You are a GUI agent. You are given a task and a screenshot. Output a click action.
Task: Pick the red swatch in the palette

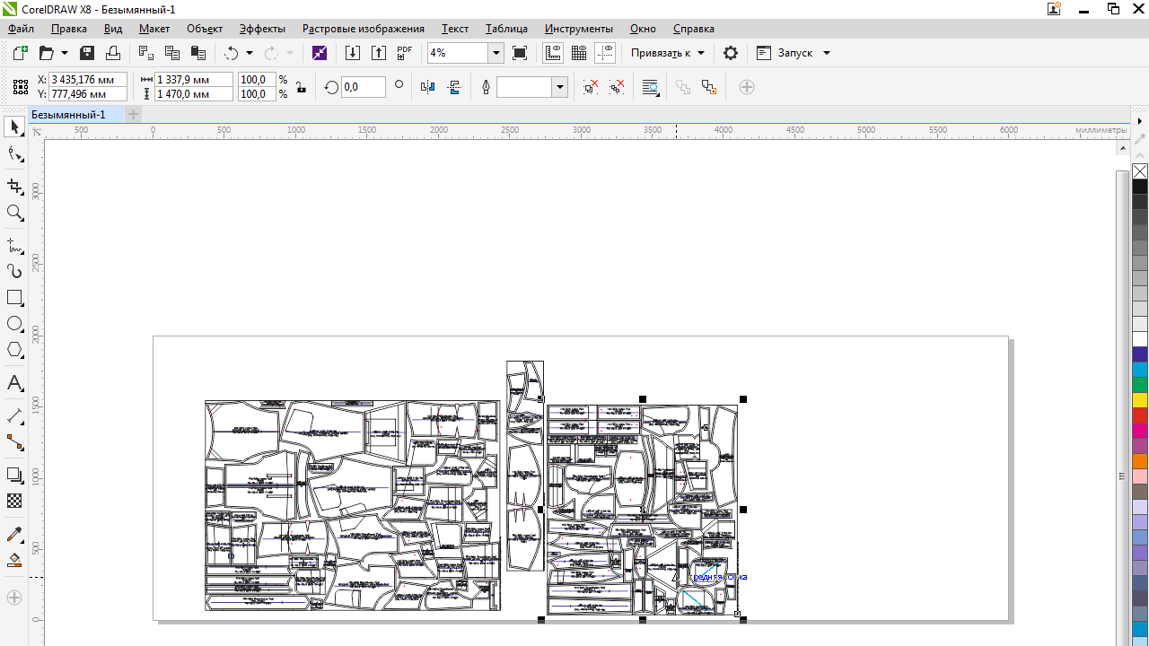point(1140,415)
